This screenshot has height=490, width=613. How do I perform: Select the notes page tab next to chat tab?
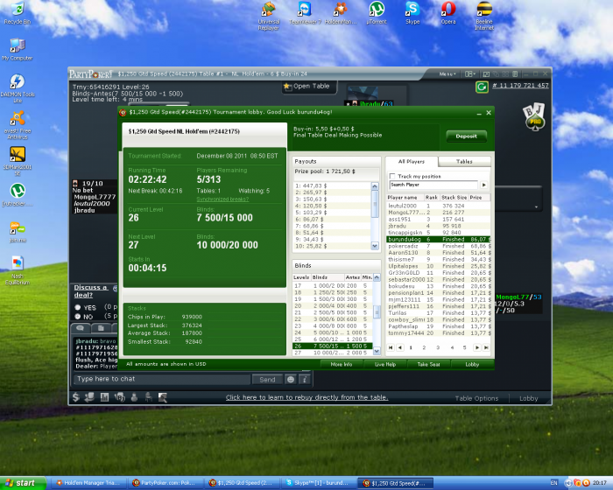[101, 328]
